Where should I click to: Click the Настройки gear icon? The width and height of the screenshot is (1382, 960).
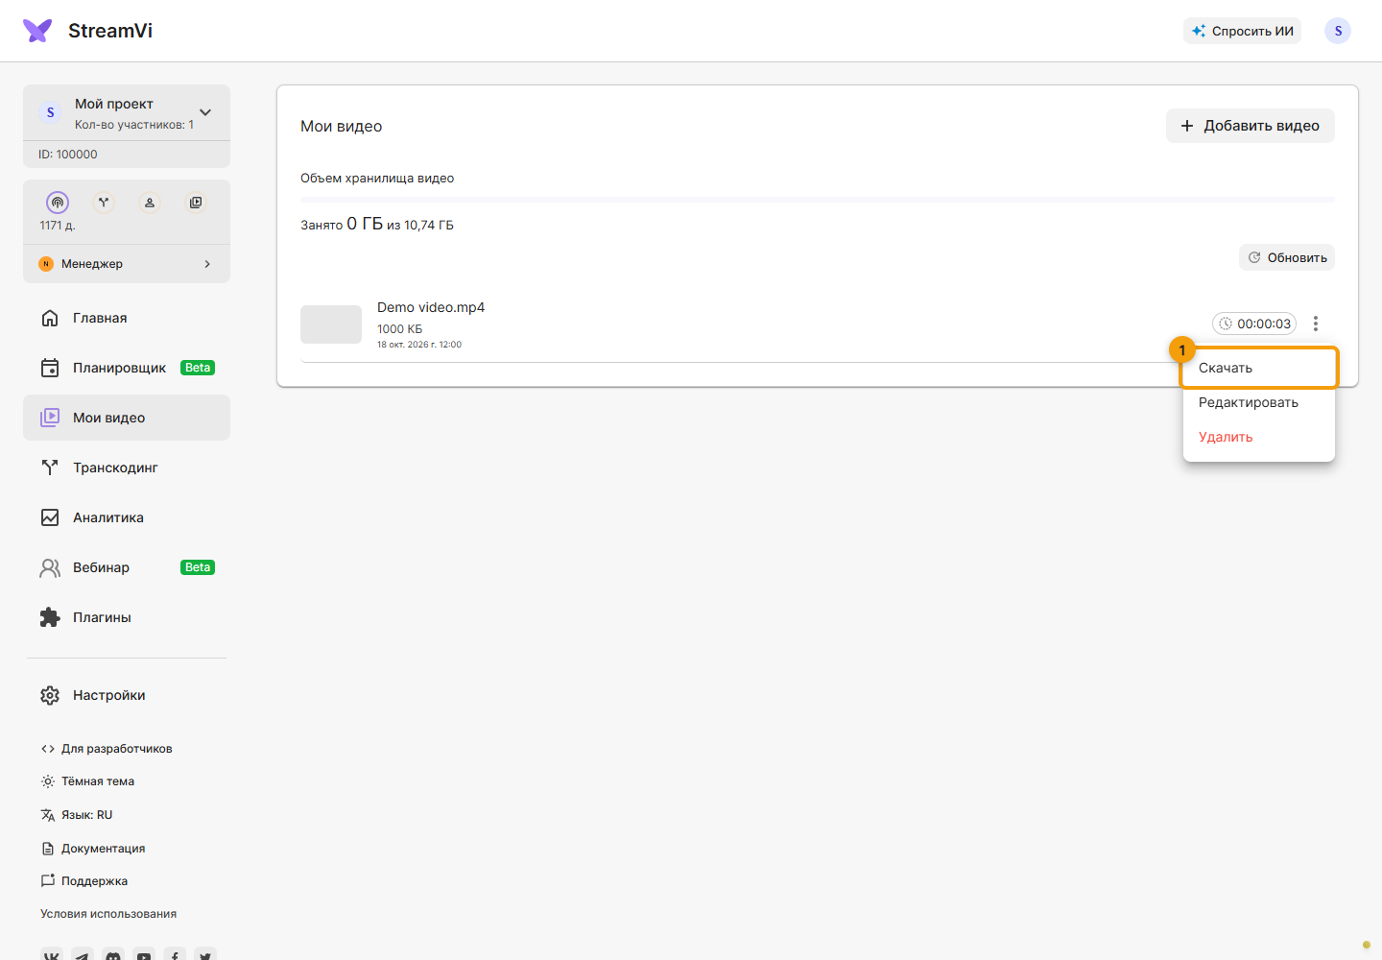[50, 695]
